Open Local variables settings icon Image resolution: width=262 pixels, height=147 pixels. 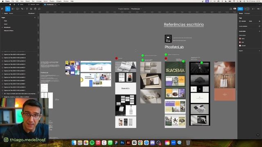260,26
